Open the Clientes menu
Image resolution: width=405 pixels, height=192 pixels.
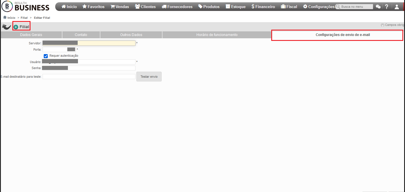click(x=145, y=7)
